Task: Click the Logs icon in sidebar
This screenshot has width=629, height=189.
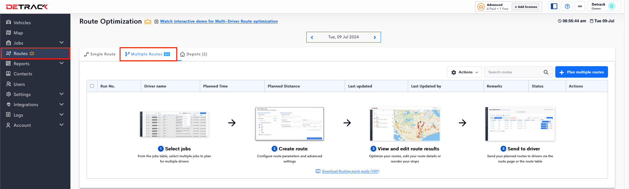Action: click(9, 115)
